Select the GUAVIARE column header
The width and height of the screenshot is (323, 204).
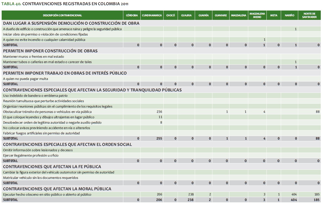point(221,15)
